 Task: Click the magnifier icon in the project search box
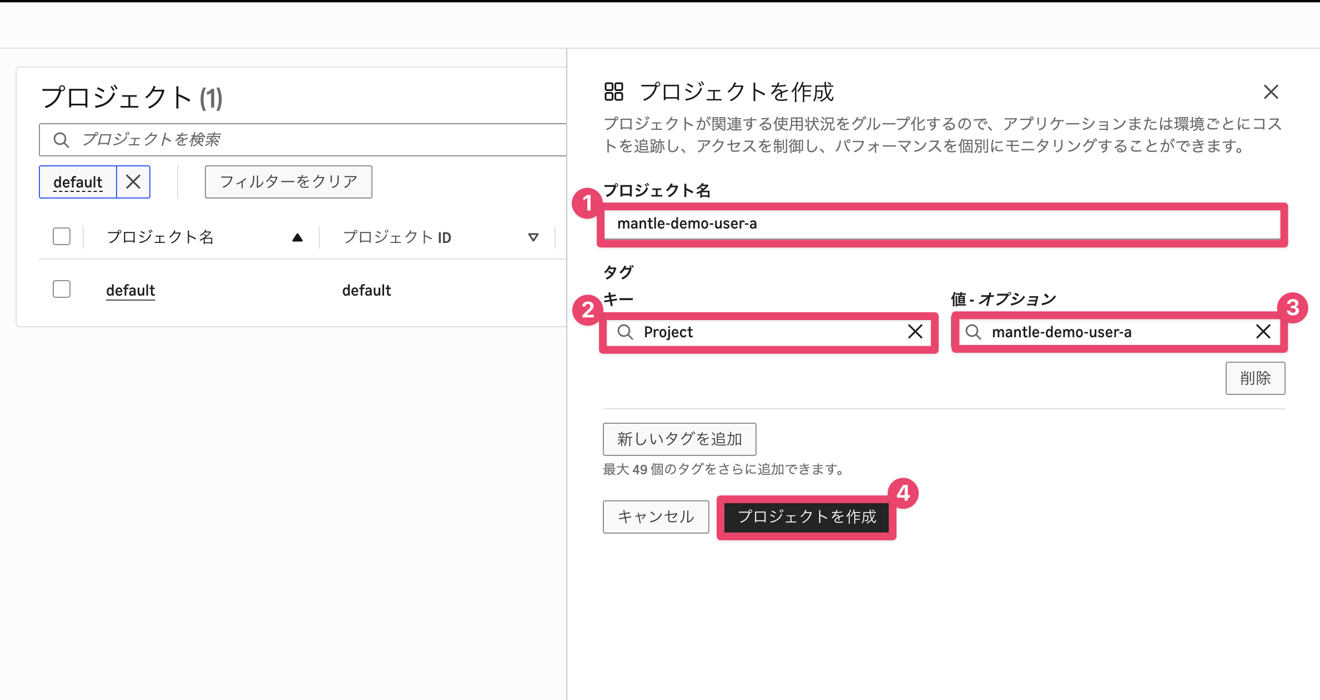tap(61, 140)
